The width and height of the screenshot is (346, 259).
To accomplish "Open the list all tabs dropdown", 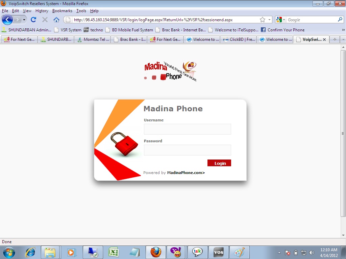I will 343,39.
